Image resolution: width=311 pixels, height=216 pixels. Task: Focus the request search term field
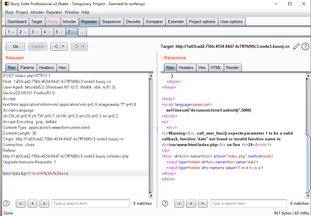[x=91, y=203]
